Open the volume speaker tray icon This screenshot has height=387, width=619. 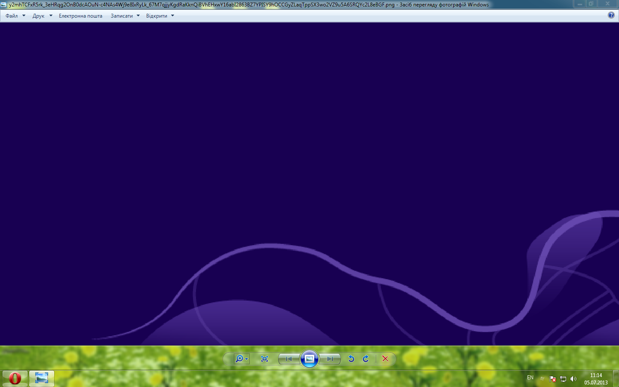coord(573,379)
